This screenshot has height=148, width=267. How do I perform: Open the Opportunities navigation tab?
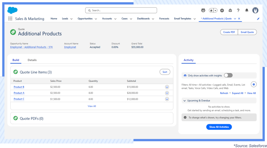coord(85,19)
